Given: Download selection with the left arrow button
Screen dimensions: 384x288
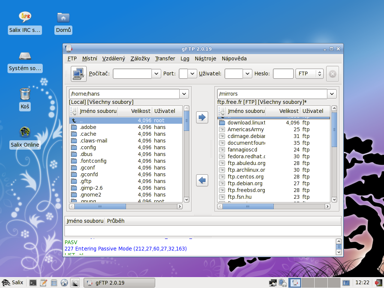Looking at the screenshot, I should pos(202,180).
